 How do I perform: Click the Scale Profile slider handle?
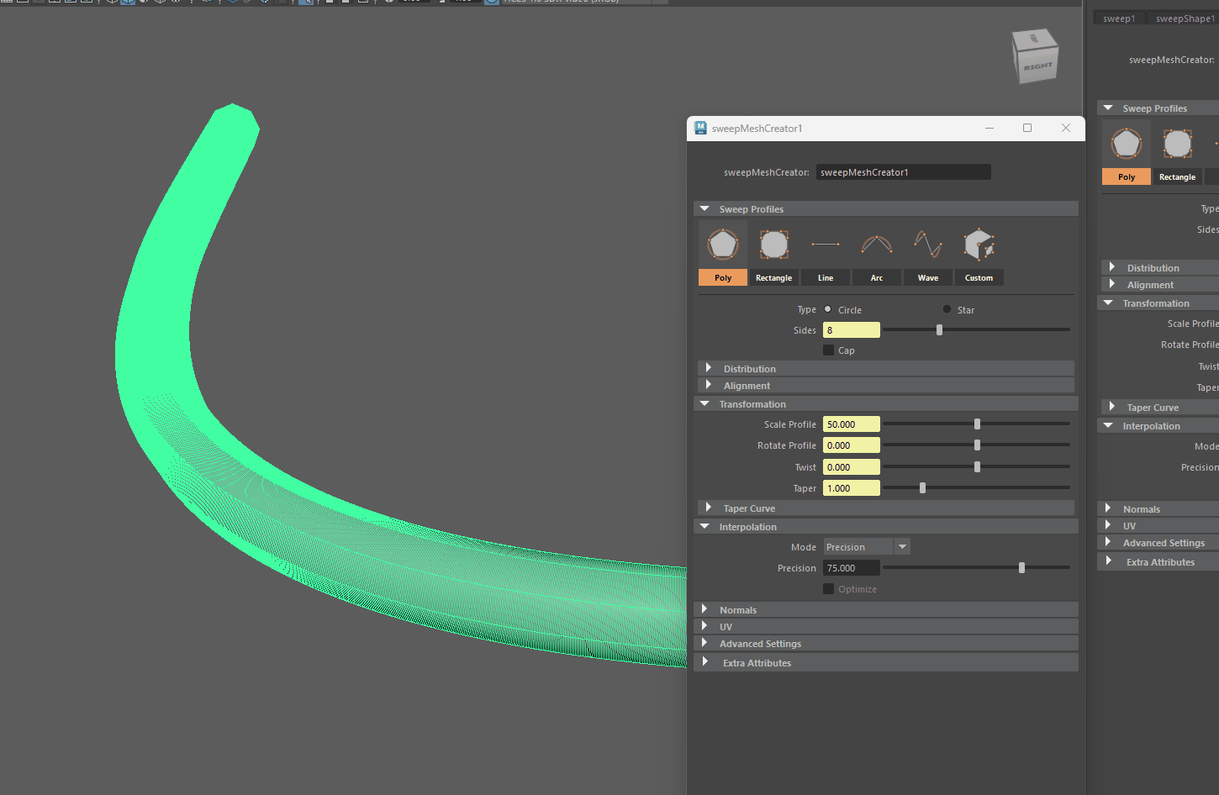pos(977,424)
